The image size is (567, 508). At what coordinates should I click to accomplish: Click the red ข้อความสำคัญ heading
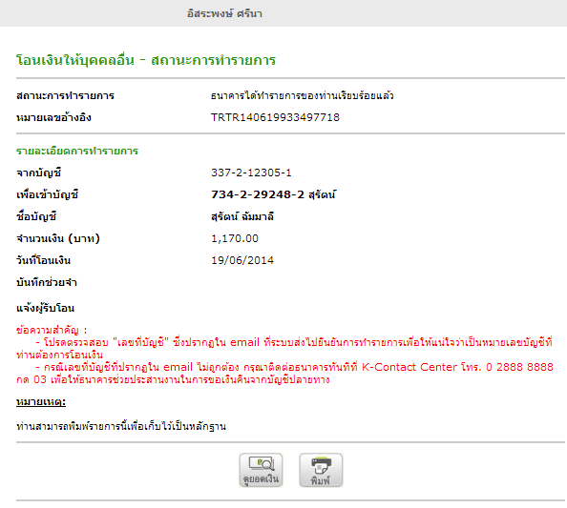[x=52, y=330]
